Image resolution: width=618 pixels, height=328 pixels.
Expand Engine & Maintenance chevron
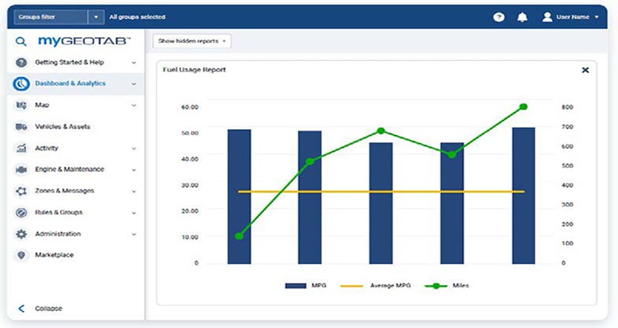(134, 170)
